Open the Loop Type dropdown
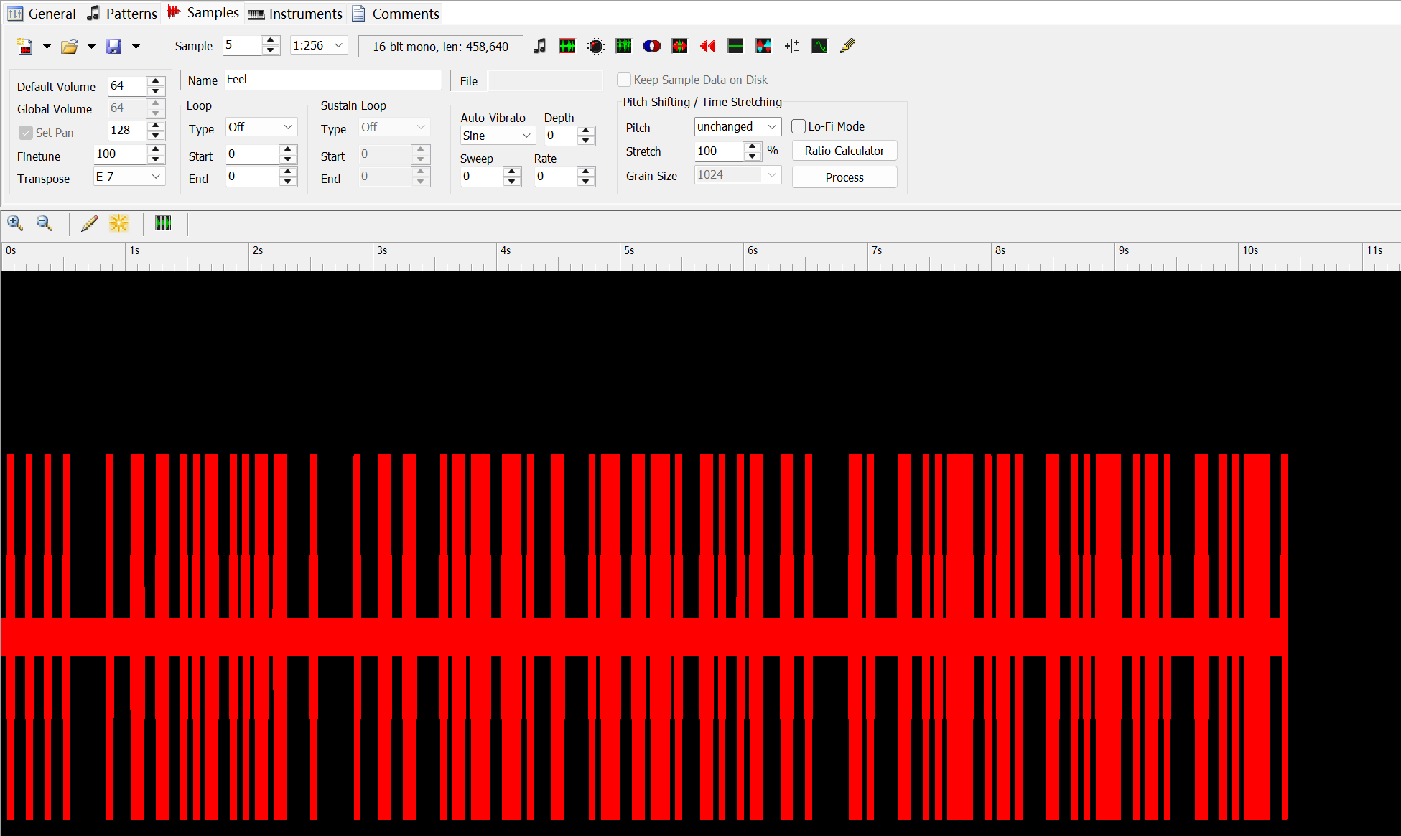 tap(261, 127)
